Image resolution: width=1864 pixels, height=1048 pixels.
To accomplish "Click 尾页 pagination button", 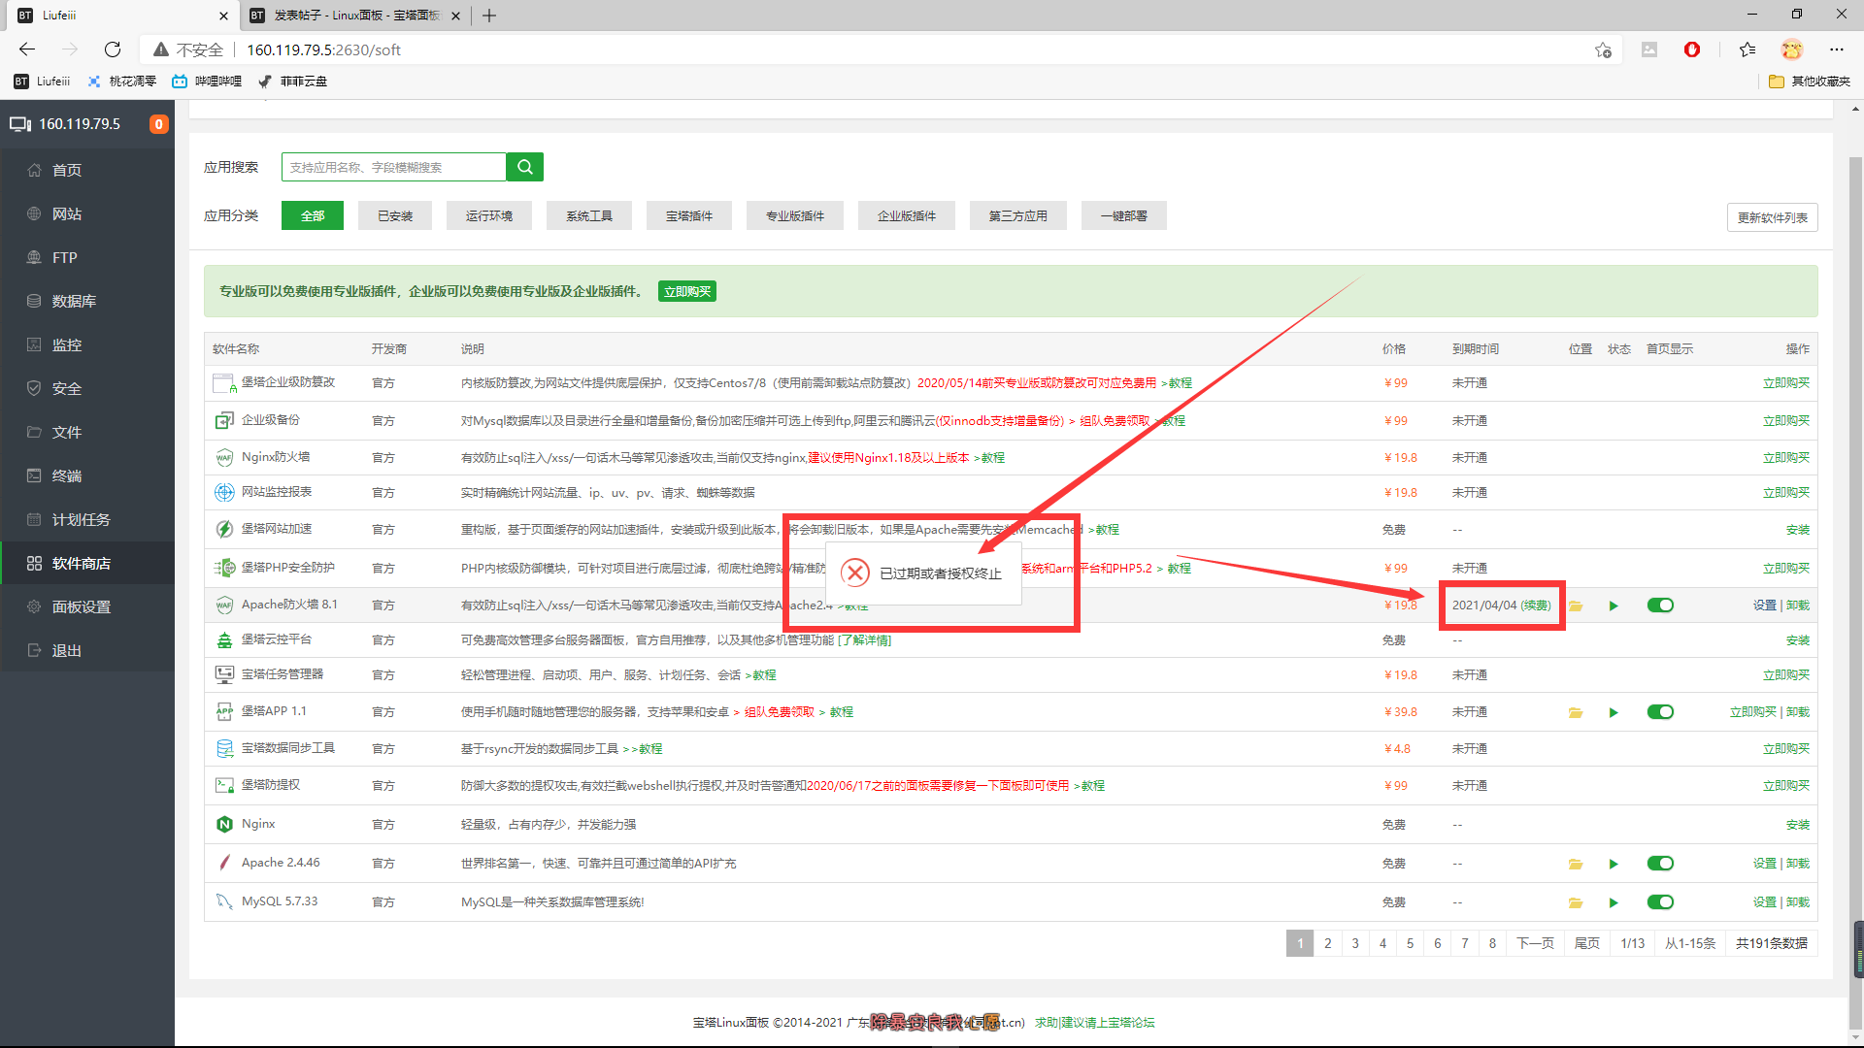I will (x=1586, y=943).
